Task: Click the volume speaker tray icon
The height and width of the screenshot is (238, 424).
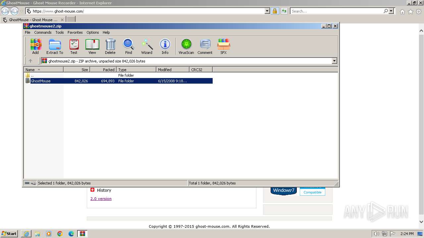Action: pos(376,234)
